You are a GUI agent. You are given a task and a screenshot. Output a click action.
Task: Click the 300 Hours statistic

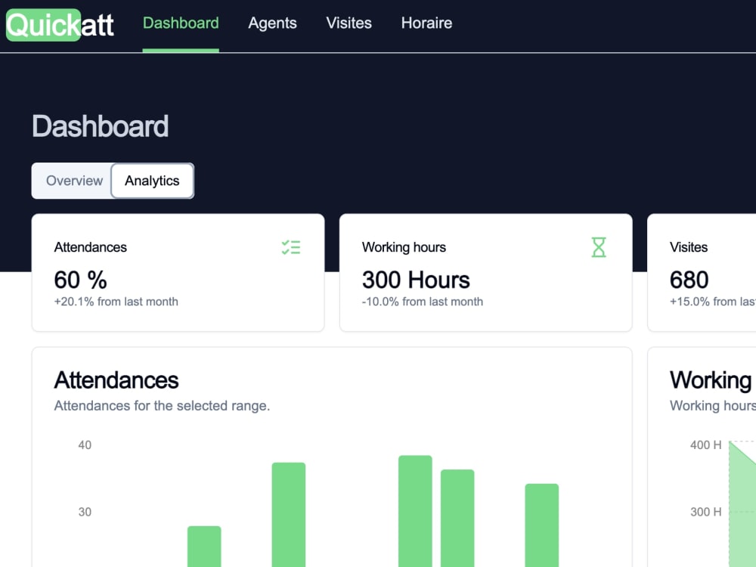click(x=416, y=280)
